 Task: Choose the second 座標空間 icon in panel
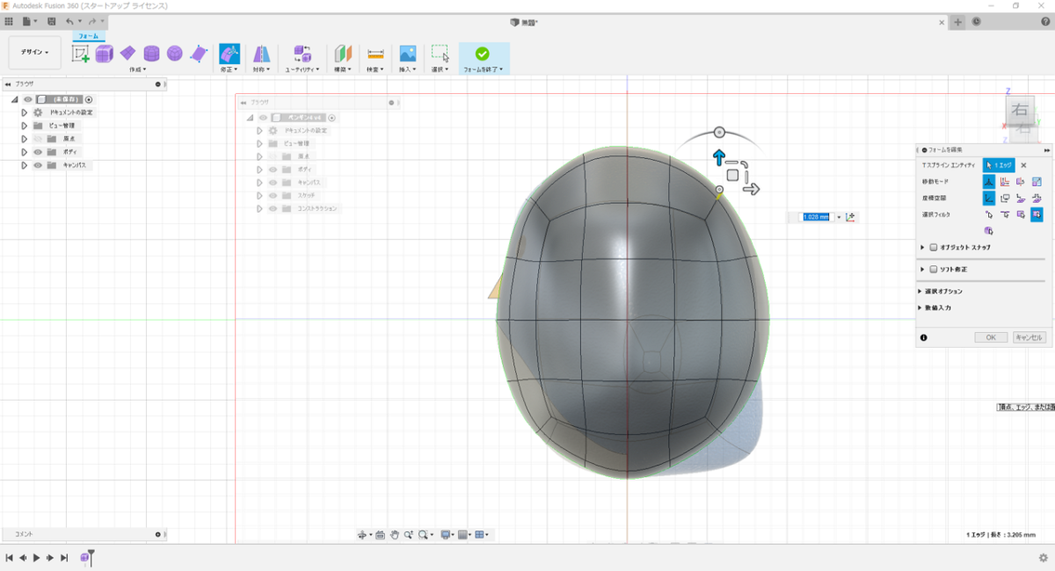1005,198
